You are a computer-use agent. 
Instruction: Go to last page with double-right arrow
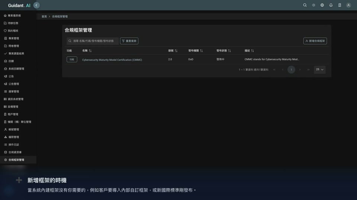coord(308,70)
